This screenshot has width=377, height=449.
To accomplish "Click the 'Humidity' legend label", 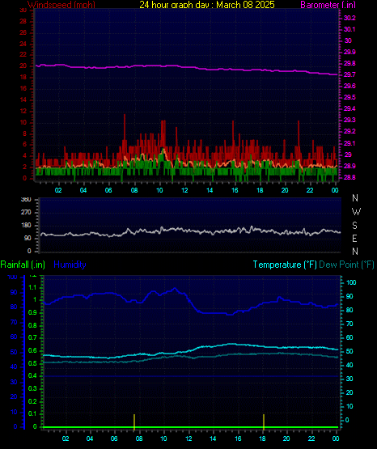I will pyautogui.click(x=70, y=265).
